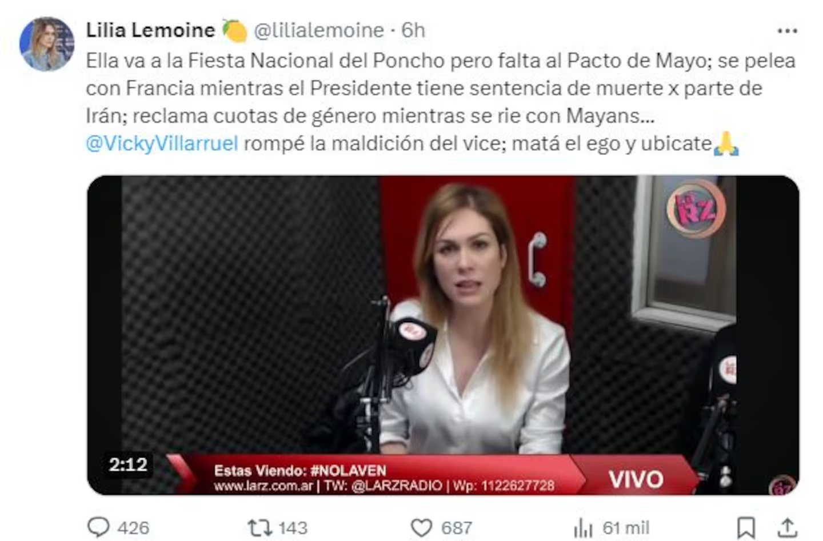View analytics icon showing 61 mil views

pos(584,527)
